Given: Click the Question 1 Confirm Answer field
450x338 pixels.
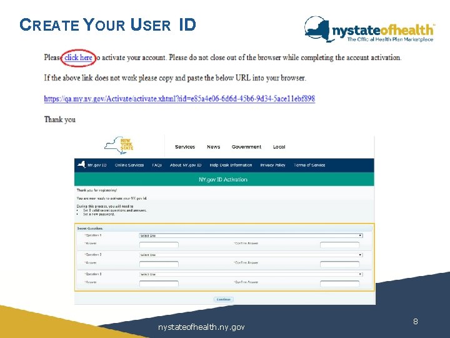Looking at the screenshot, I should coord(339,245).
